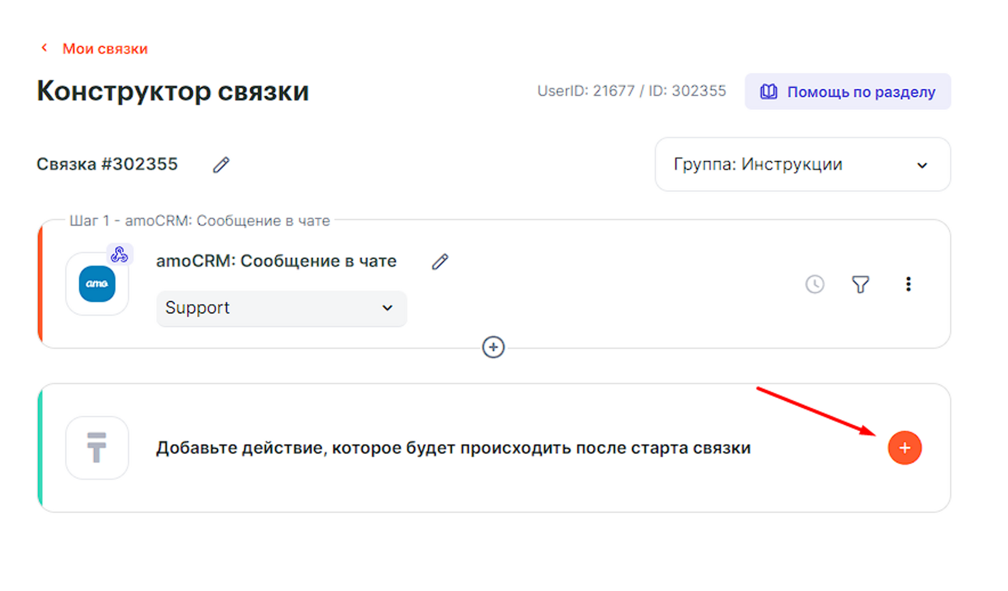This screenshot has width=1008, height=591.
Task: Click the webhook badge icon above amoCRM logo
Action: pyautogui.click(x=119, y=254)
